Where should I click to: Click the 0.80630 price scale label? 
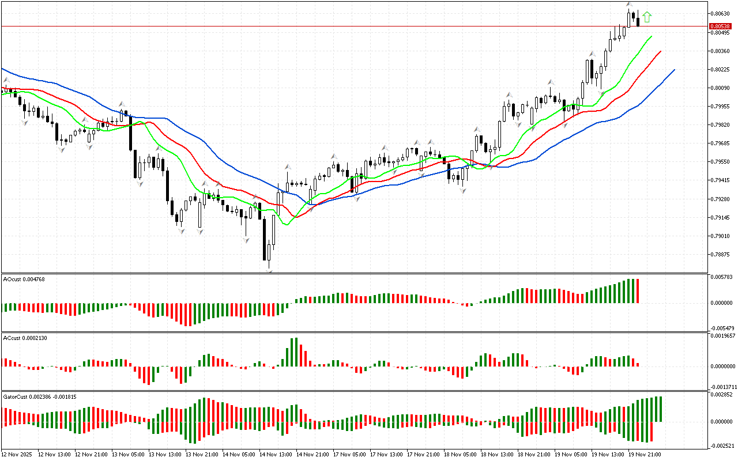click(x=721, y=13)
